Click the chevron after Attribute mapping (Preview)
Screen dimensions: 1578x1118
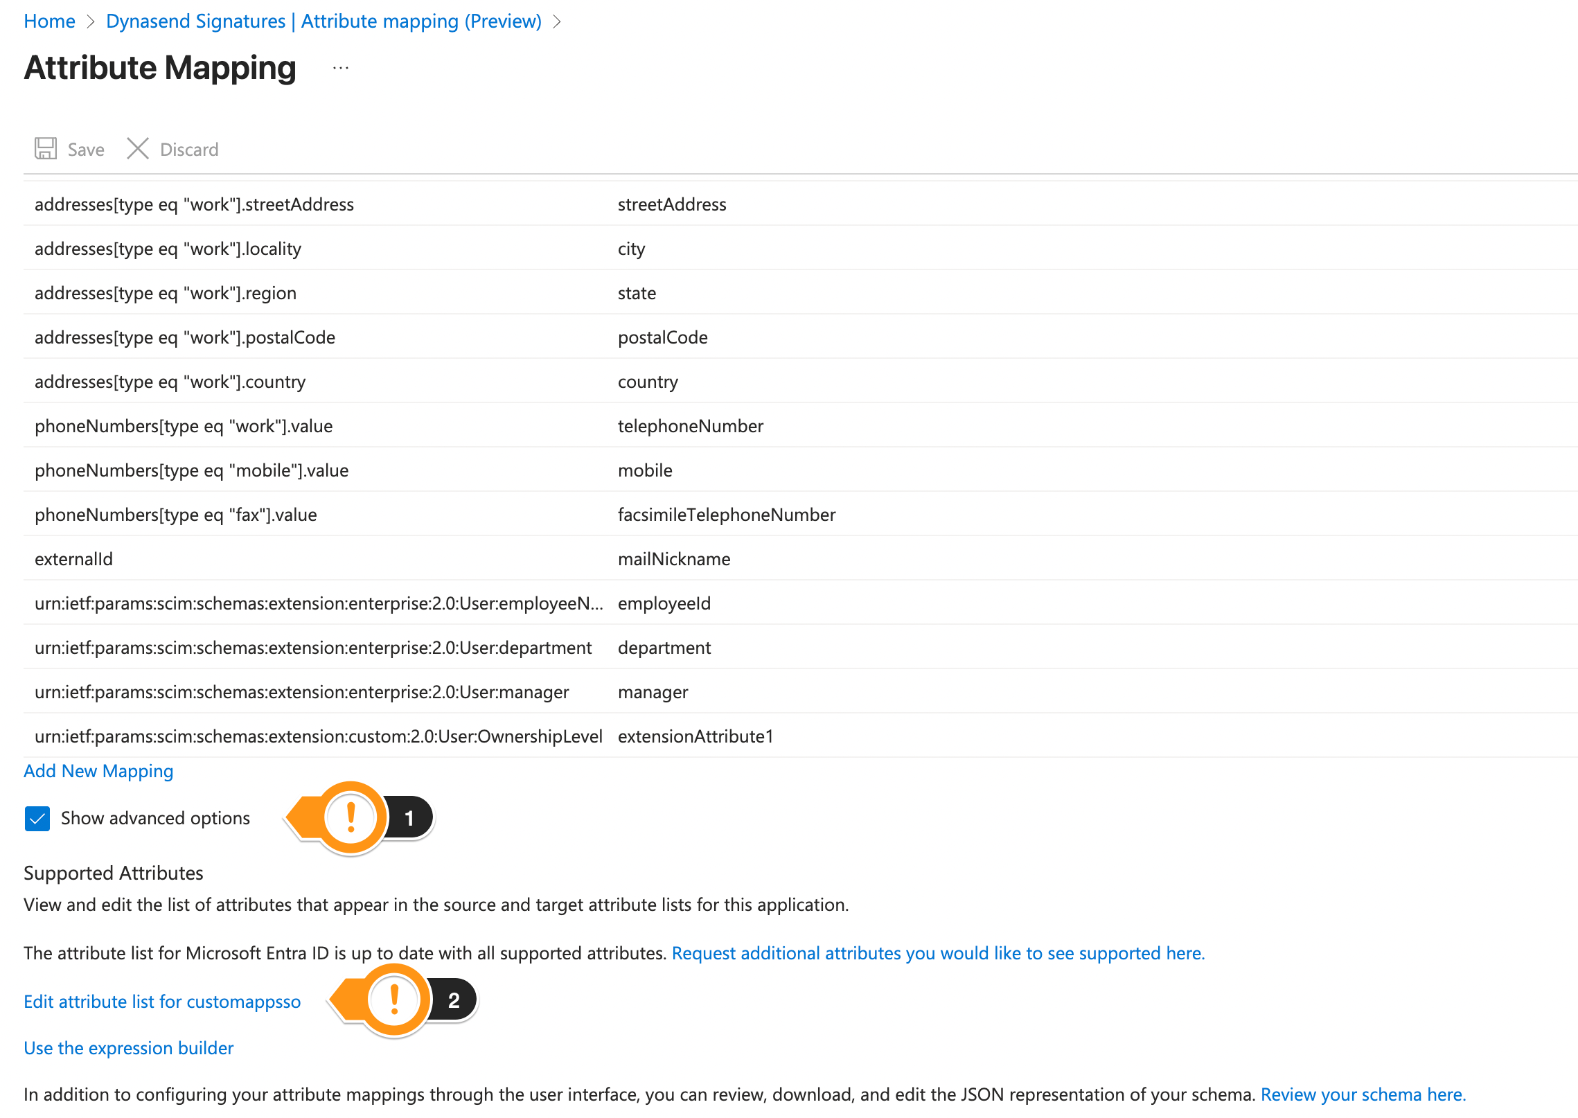tap(556, 21)
